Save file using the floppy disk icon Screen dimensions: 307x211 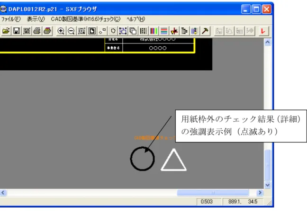[17, 31]
